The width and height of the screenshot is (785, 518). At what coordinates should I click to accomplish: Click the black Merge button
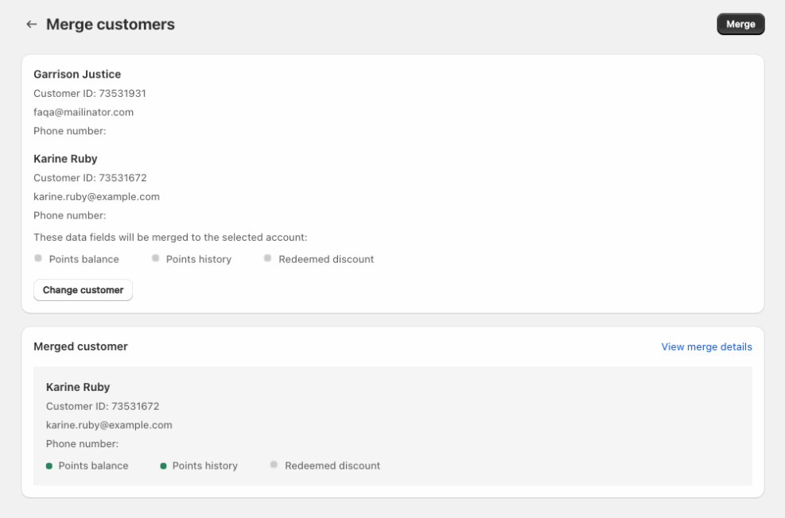(740, 25)
